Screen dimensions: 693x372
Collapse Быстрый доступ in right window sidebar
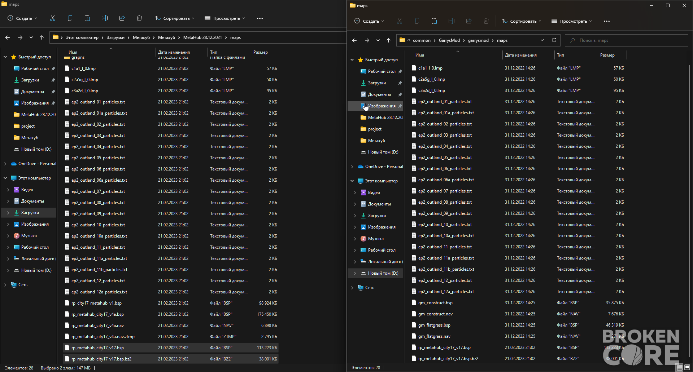(352, 60)
